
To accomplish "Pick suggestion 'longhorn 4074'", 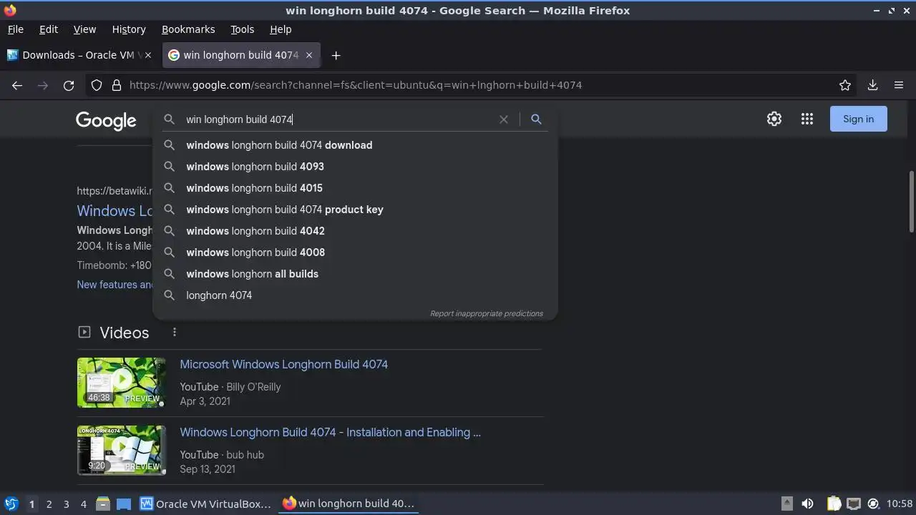I will [x=355, y=295].
